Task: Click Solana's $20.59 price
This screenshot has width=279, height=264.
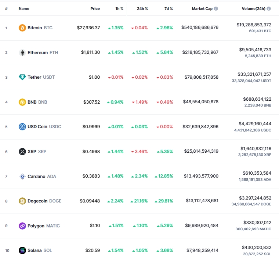Action: tap(93, 250)
